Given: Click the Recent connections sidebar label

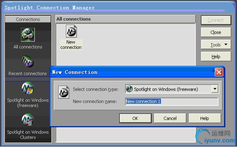Looking at the screenshot, I should [x=28, y=73].
